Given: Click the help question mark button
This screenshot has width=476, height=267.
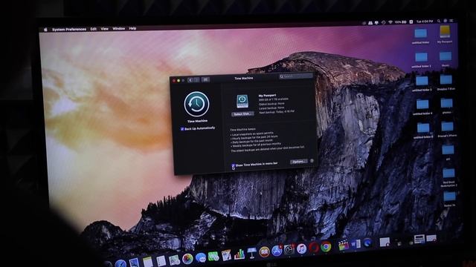Looking at the screenshot, I should (x=312, y=161).
